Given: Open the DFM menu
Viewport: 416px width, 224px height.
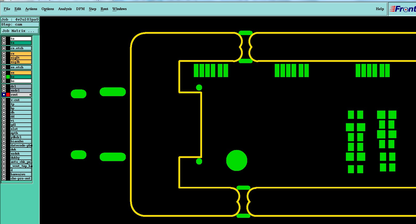Looking at the screenshot, I should pos(80,9).
